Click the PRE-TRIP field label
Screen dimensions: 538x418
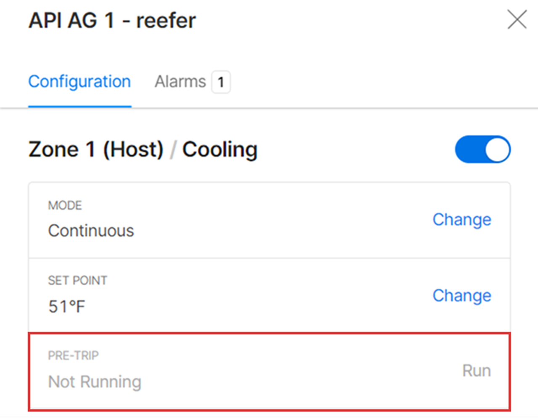tap(73, 356)
